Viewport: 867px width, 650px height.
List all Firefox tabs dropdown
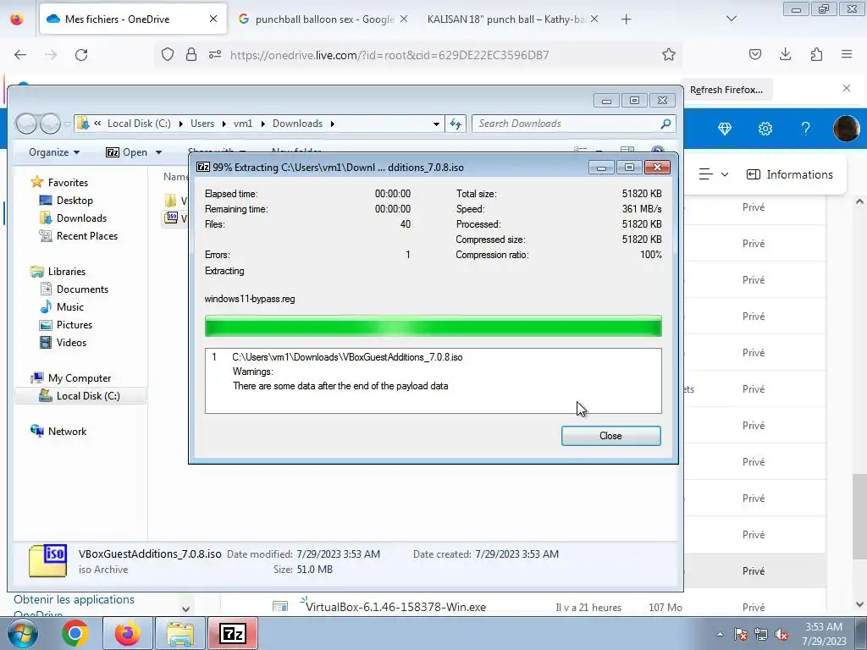(731, 19)
